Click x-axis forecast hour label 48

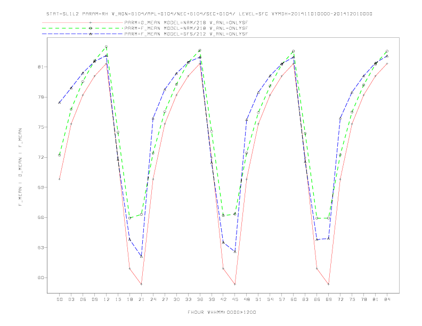point(247,299)
